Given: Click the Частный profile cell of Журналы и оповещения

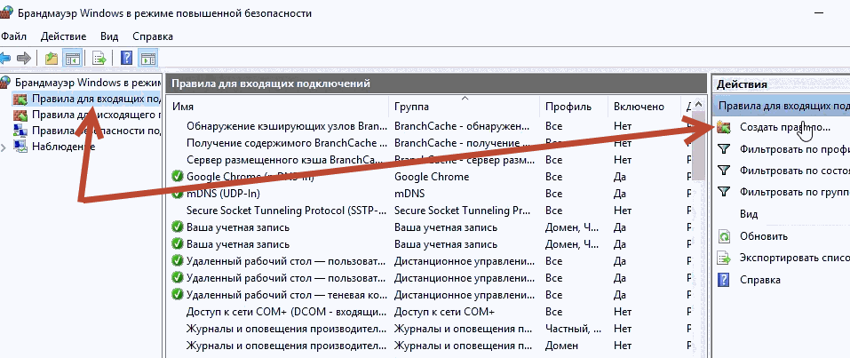Looking at the screenshot, I should [x=573, y=328].
